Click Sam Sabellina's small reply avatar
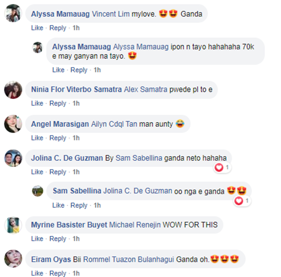The height and width of the screenshot is (277, 281). 37,191
